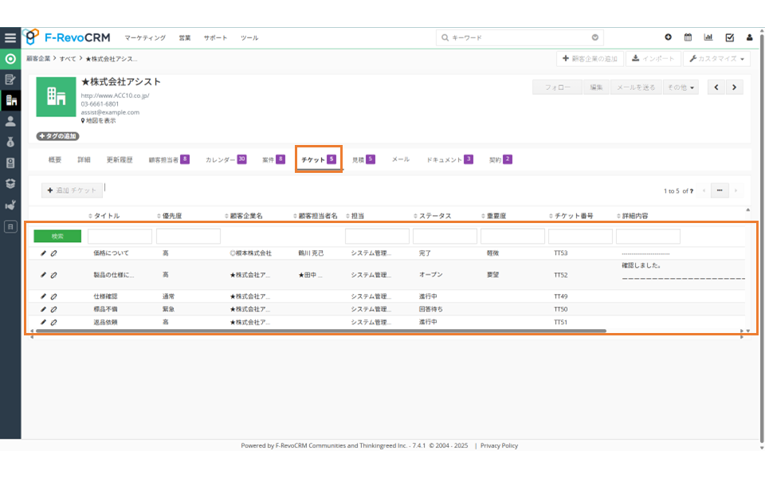Open the その他 dropdown
The image size is (765, 478).
[x=681, y=88]
